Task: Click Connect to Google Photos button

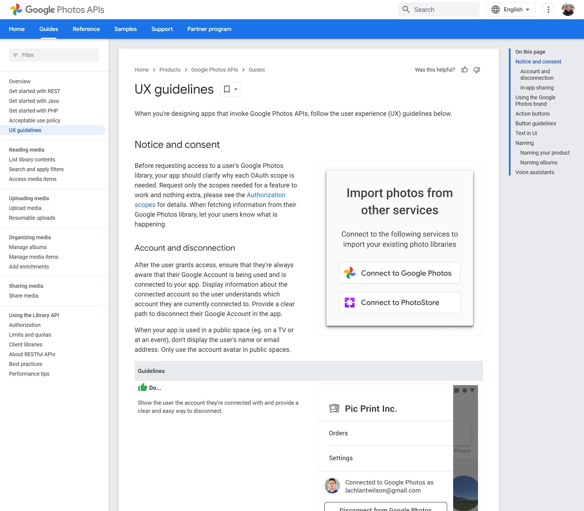Action: (x=399, y=273)
